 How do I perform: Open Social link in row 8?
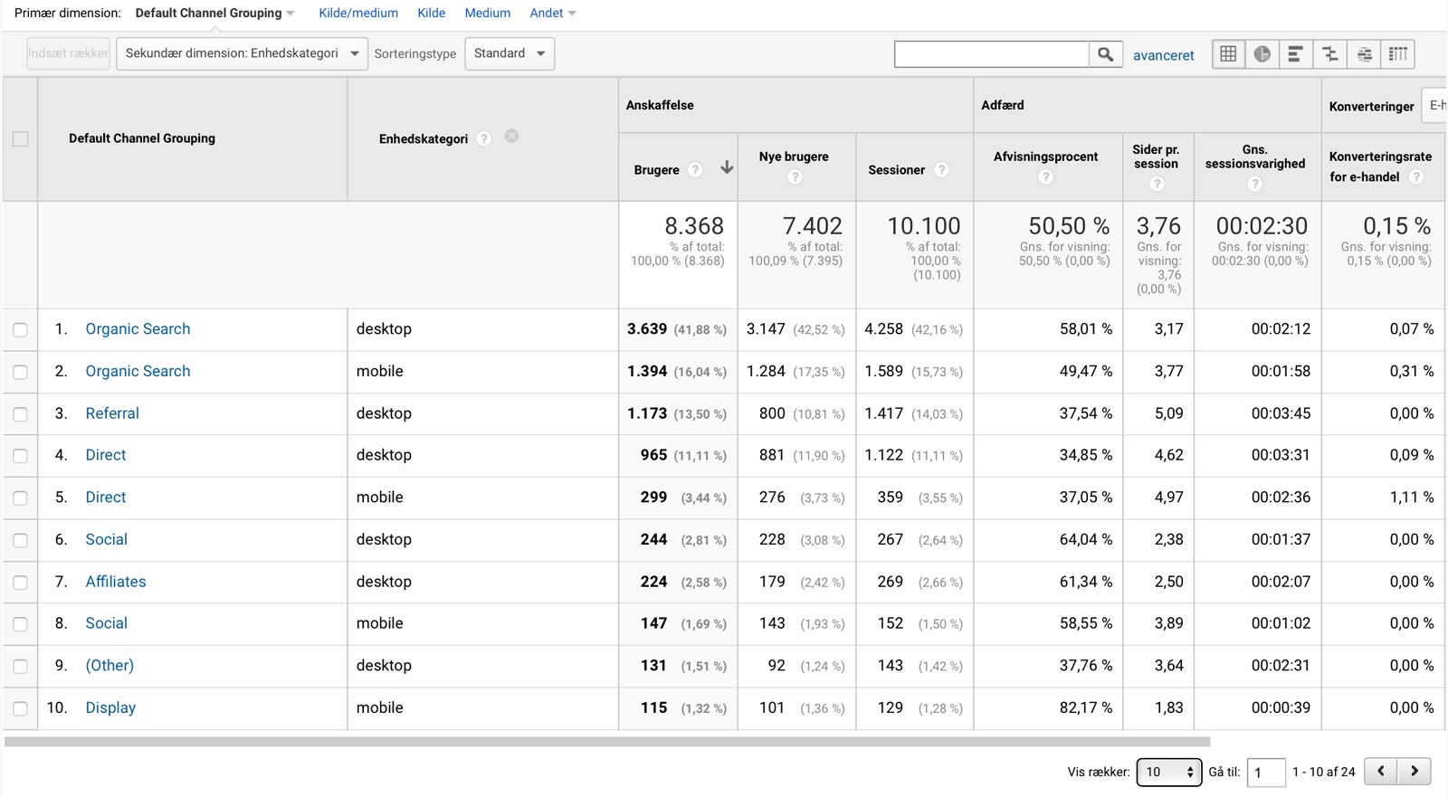coord(106,623)
